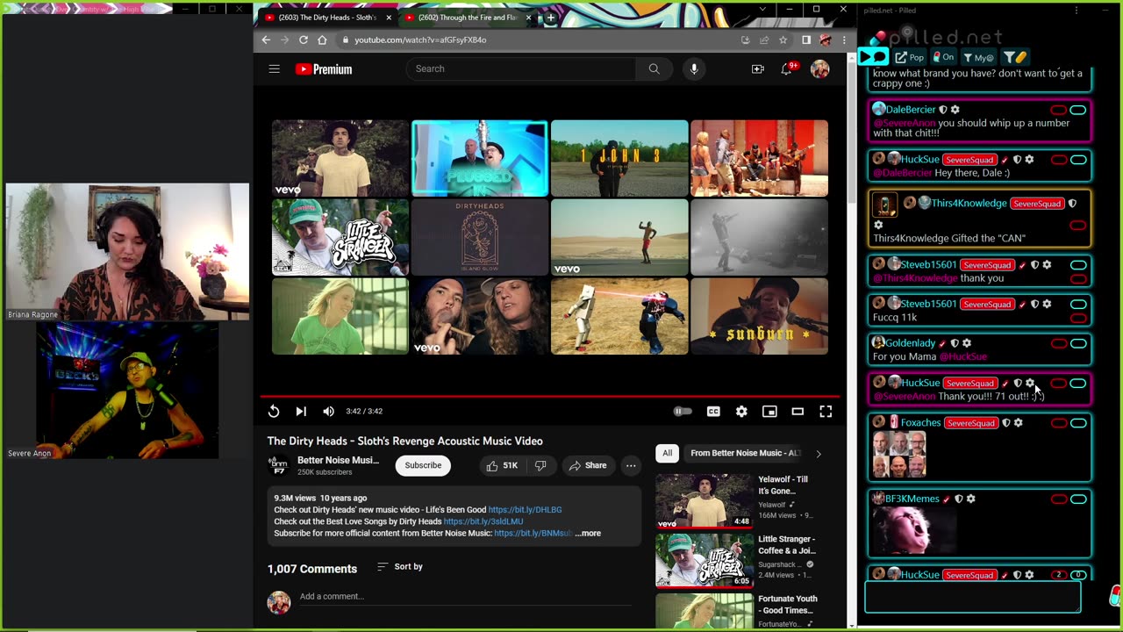Screen dimensions: 1123x632
Task: Expand the video description with ...more
Action: pos(588,533)
